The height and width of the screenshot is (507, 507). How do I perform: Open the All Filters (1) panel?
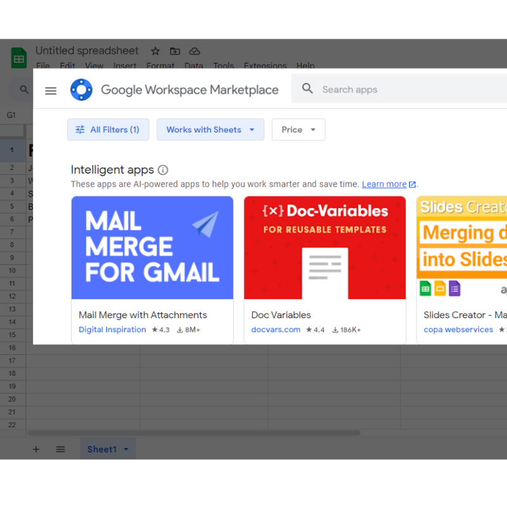click(108, 130)
